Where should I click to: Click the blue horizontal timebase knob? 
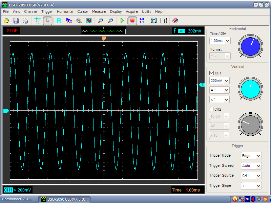tap(250, 46)
